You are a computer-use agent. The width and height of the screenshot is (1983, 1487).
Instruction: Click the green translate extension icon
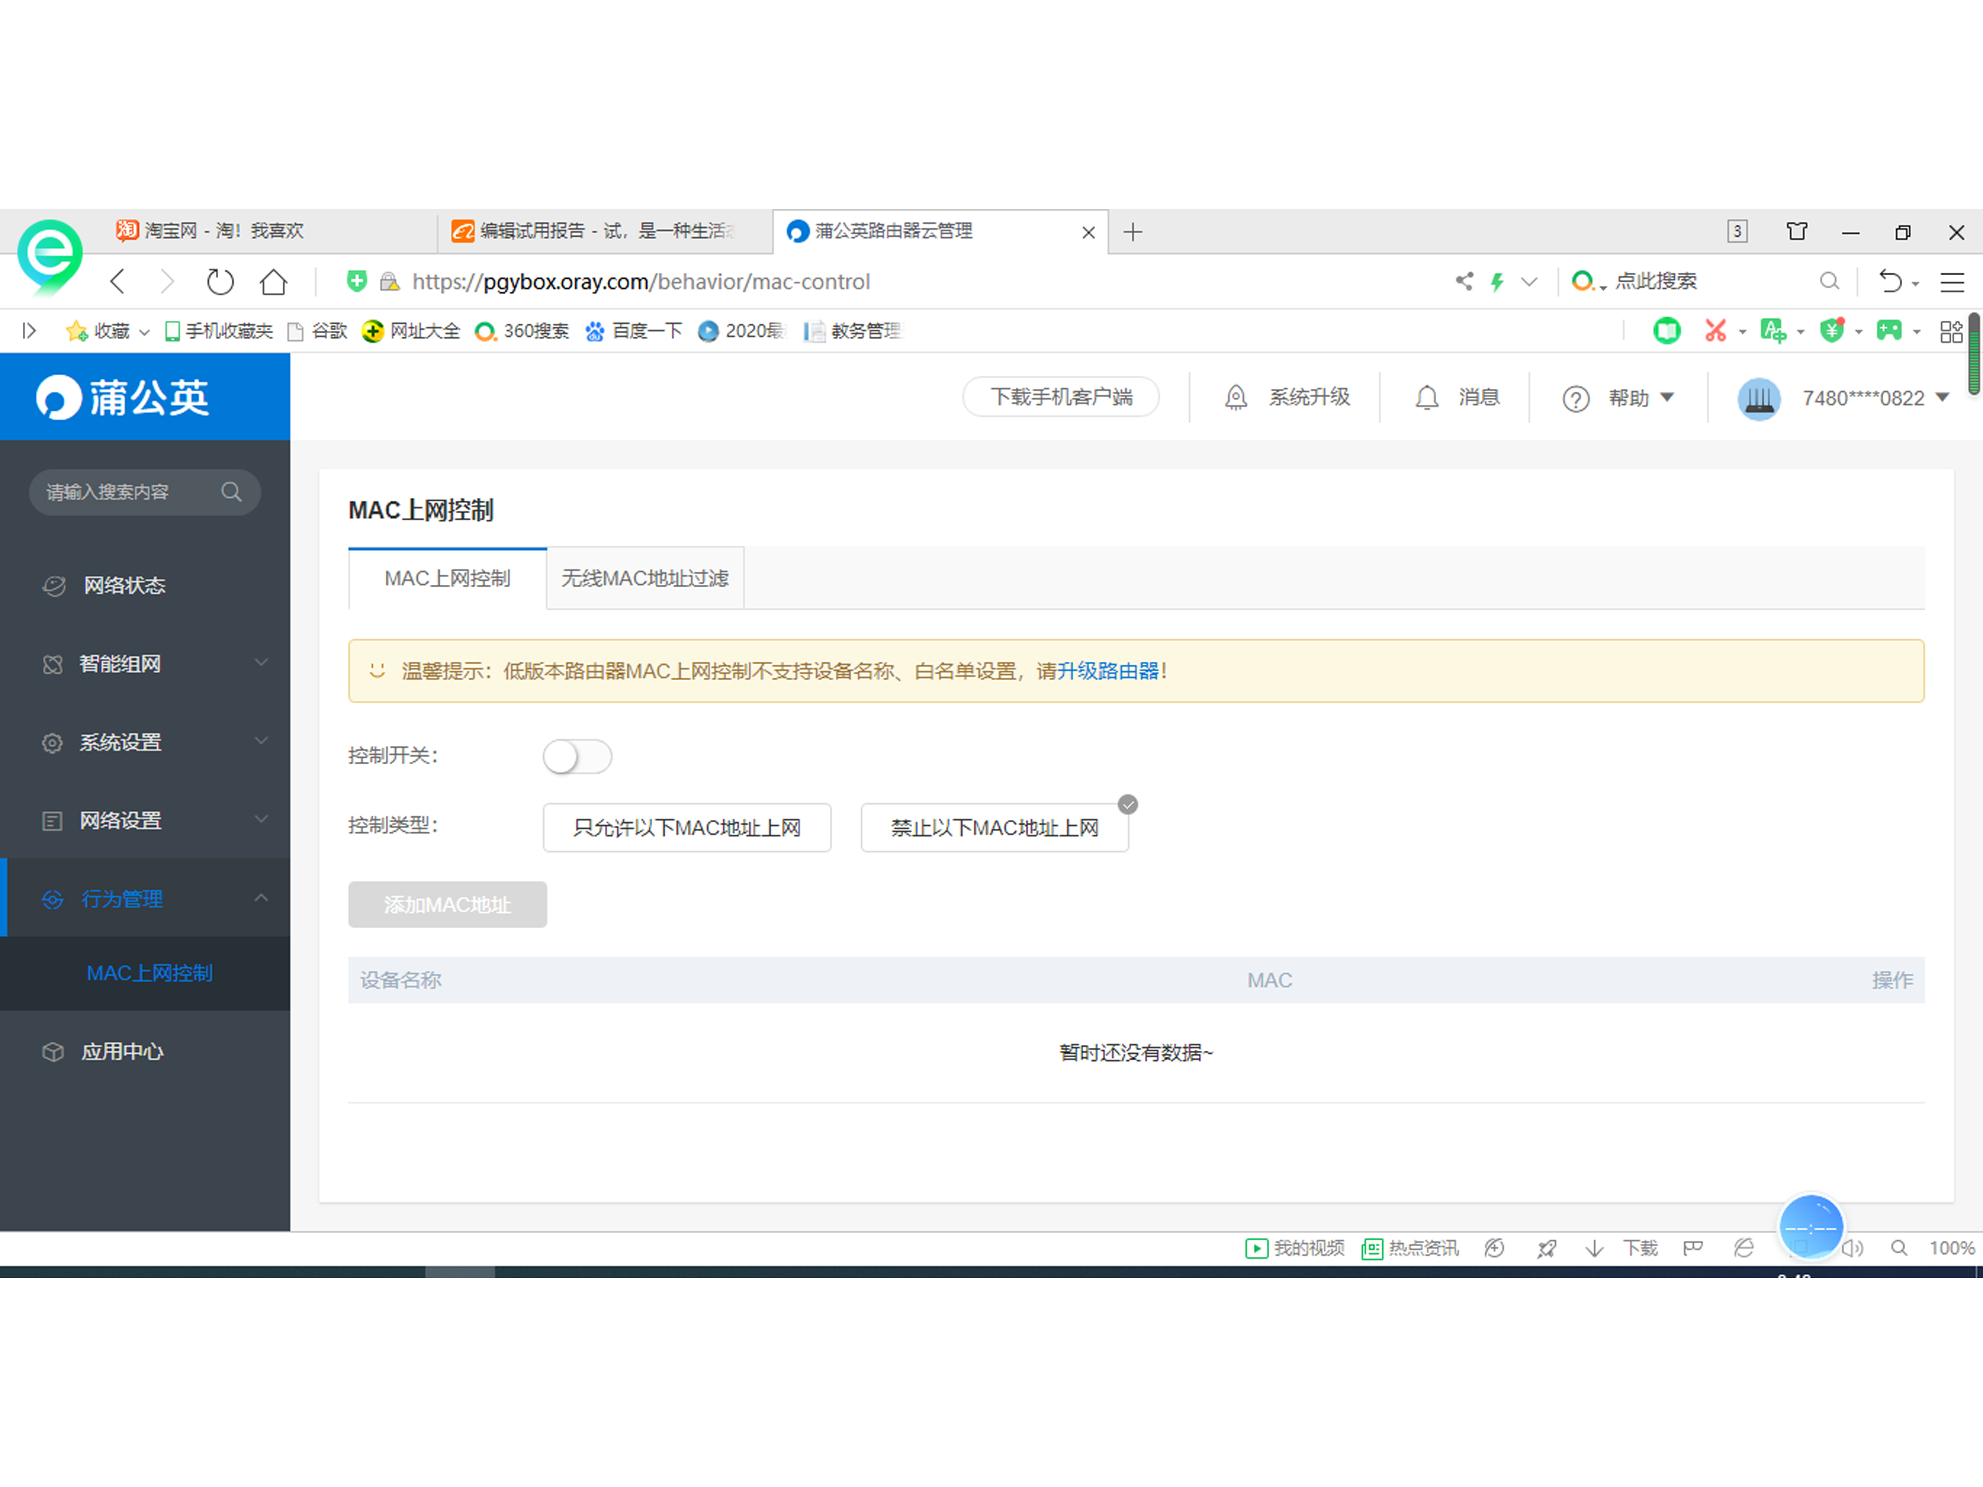click(x=1772, y=331)
